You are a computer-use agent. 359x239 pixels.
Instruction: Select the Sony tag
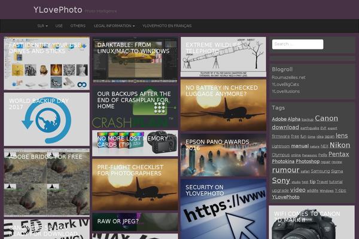click(281, 180)
